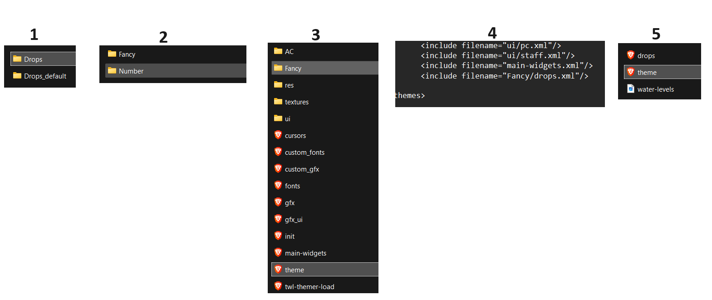This screenshot has width=712, height=300.
Task: Click the cursors Brave file icon
Action: pyautogui.click(x=278, y=135)
